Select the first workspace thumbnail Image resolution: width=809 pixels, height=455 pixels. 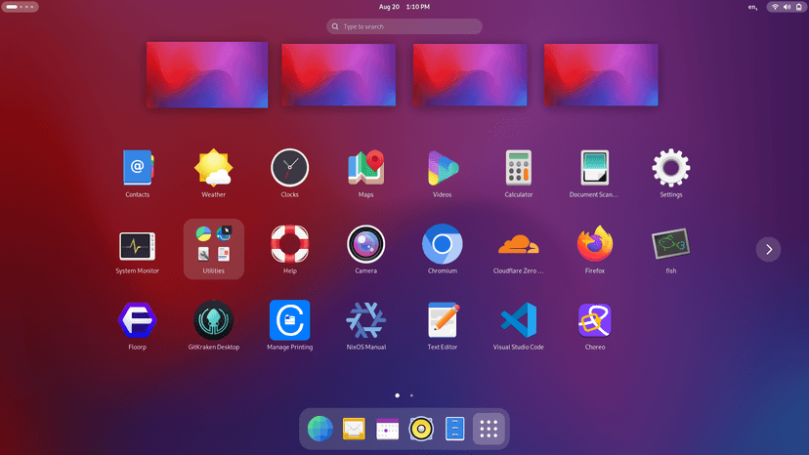[x=207, y=74]
